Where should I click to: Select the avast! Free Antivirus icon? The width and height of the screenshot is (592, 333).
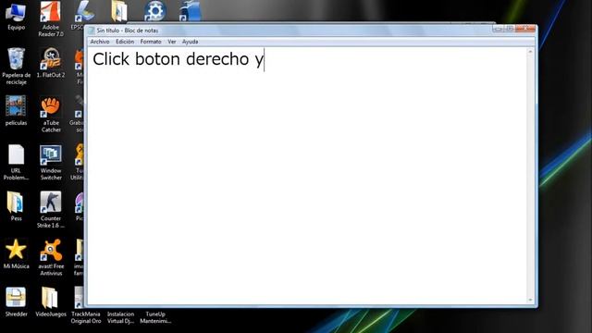click(51, 257)
